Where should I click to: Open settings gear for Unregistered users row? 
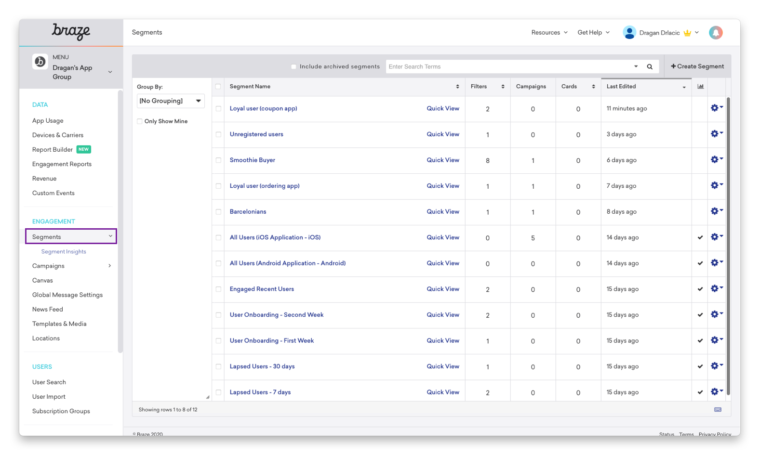click(717, 134)
